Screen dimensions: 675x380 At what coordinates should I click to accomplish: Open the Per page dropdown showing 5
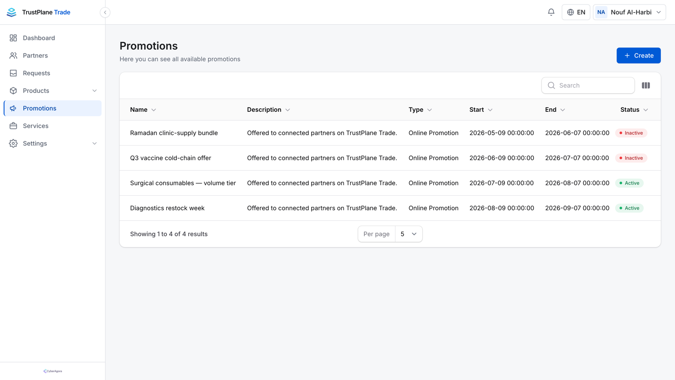click(409, 234)
